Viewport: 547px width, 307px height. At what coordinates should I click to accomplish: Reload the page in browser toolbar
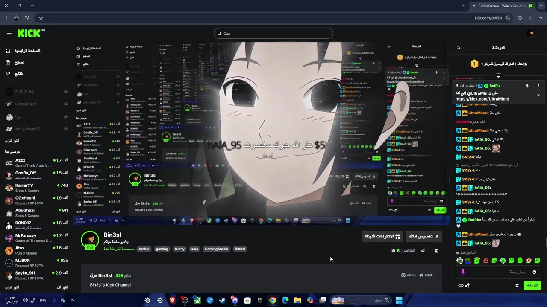[x=520, y=18]
